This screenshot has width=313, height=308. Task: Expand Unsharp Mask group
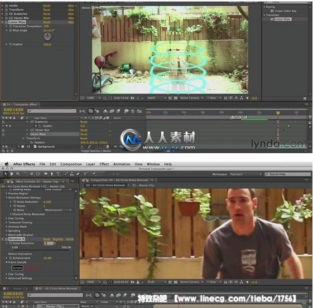coord(6,227)
